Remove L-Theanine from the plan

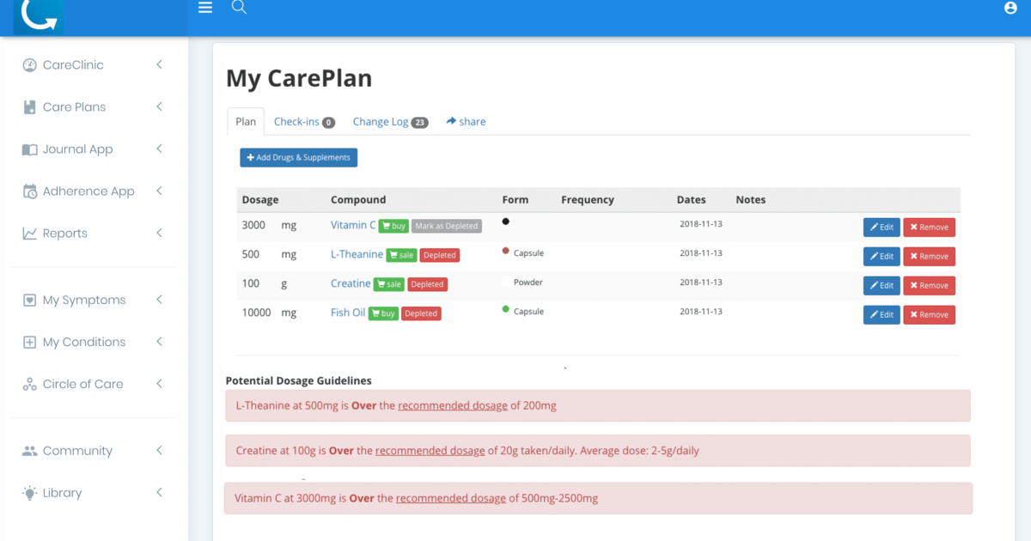click(x=929, y=257)
